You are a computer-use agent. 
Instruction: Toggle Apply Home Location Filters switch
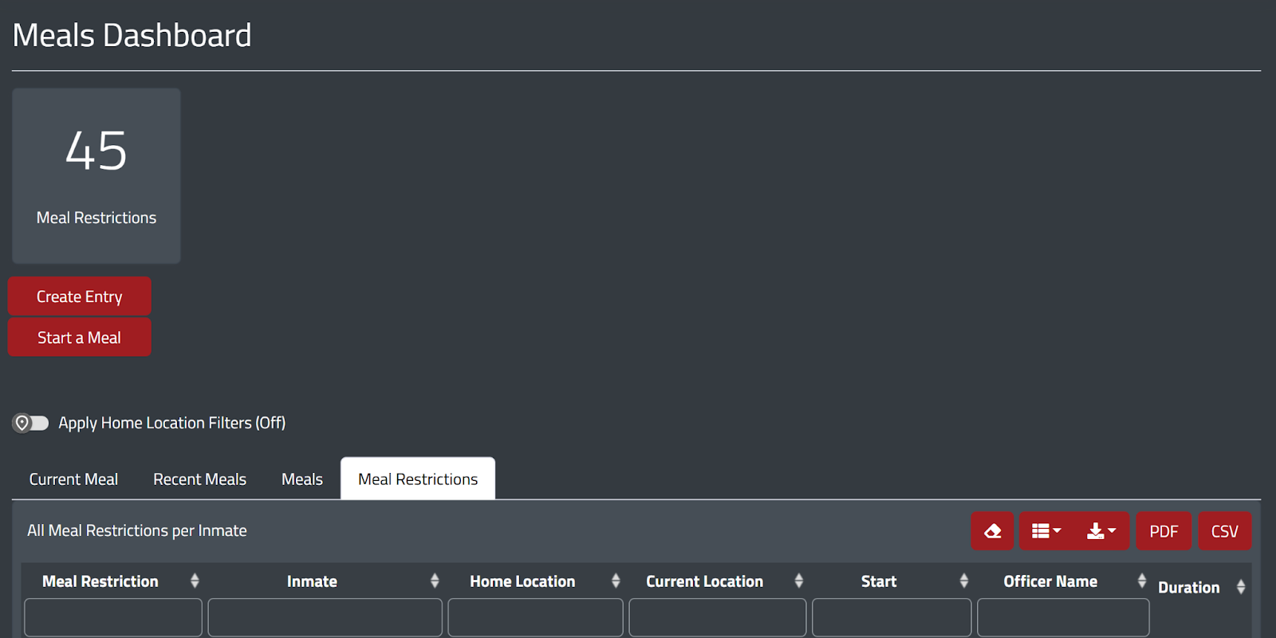(x=31, y=423)
